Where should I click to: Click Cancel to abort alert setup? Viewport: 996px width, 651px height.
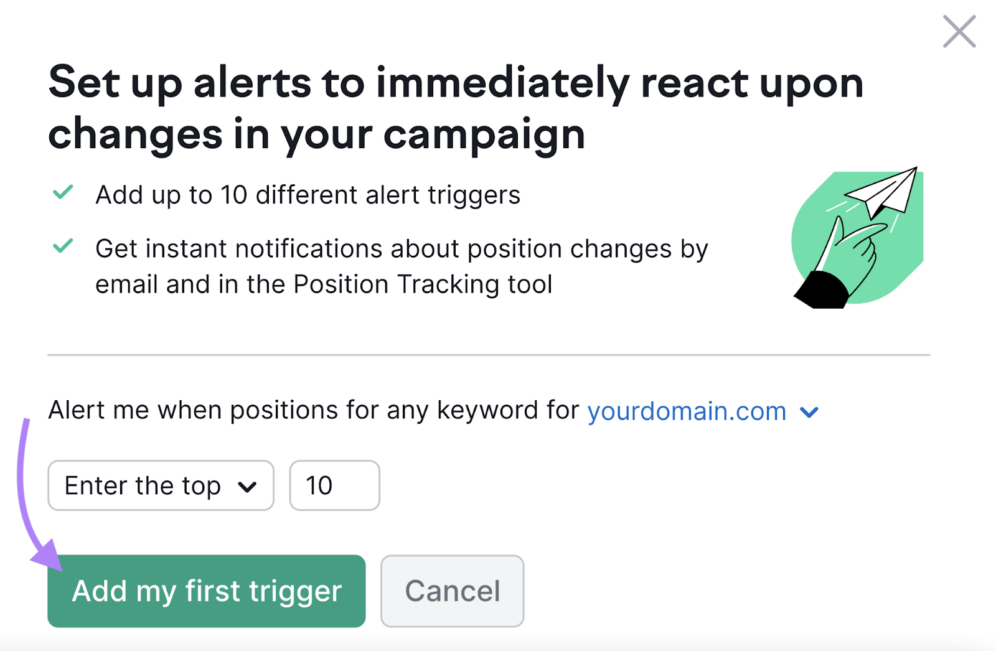click(452, 590)
